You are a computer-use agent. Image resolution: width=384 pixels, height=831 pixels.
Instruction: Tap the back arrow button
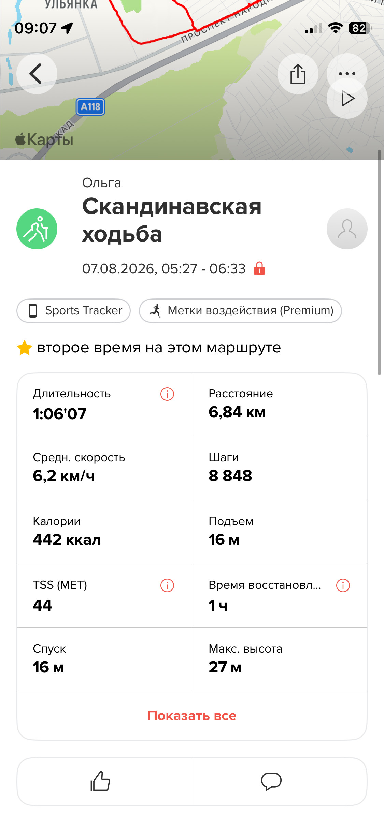pyautogui.click(x=37, y=74)
